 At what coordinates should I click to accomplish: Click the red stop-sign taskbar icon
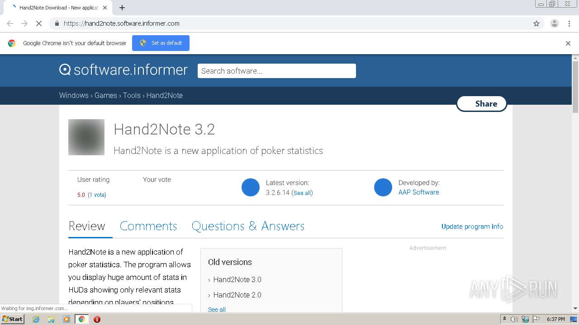[x=97, y=319]
